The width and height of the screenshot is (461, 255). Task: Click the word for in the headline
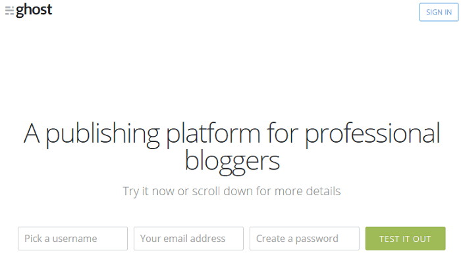[283, 133]
